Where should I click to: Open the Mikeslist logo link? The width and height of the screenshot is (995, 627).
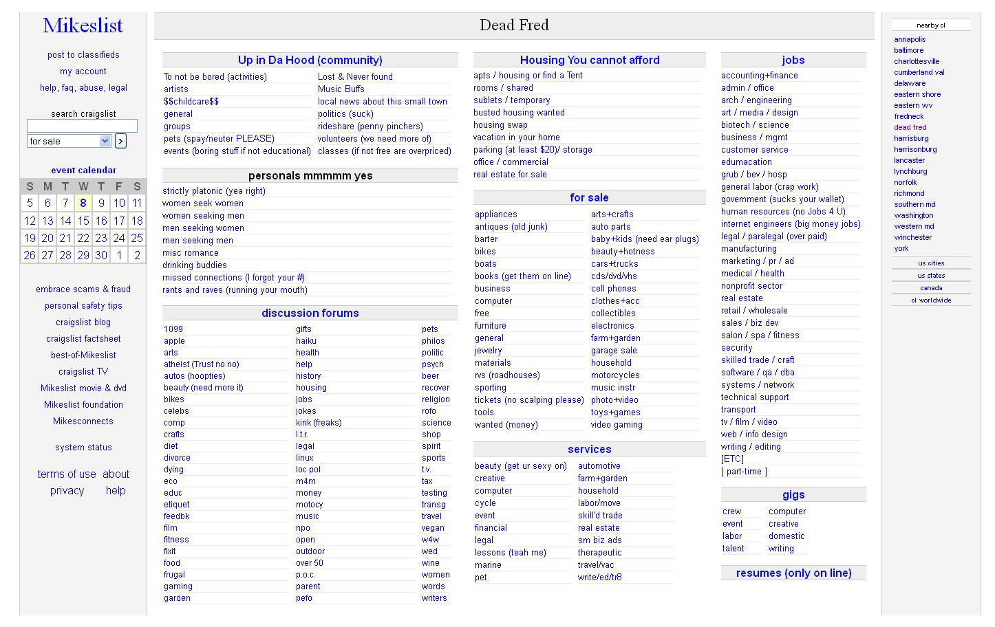[83, 25]
